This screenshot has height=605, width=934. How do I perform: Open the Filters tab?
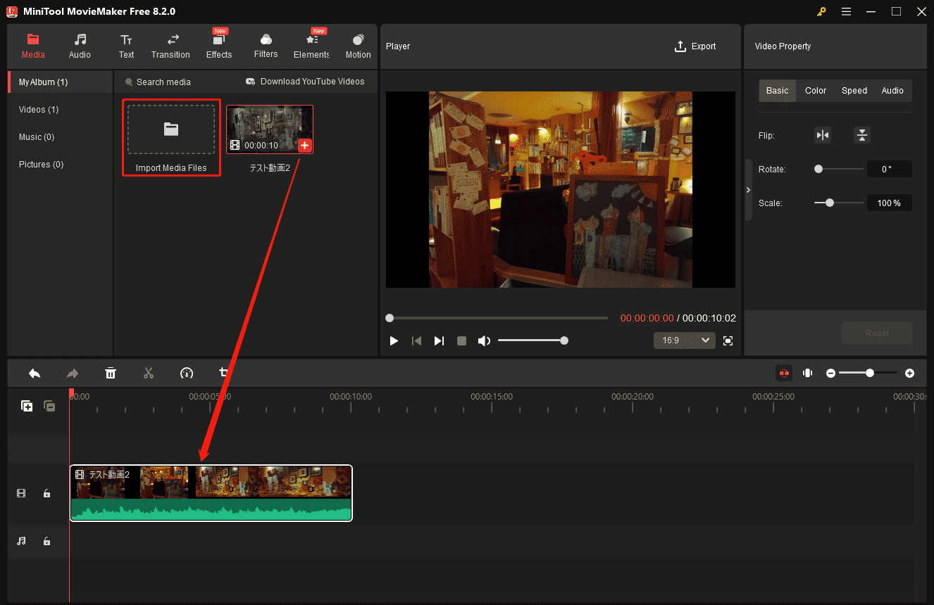coord(266,46)
